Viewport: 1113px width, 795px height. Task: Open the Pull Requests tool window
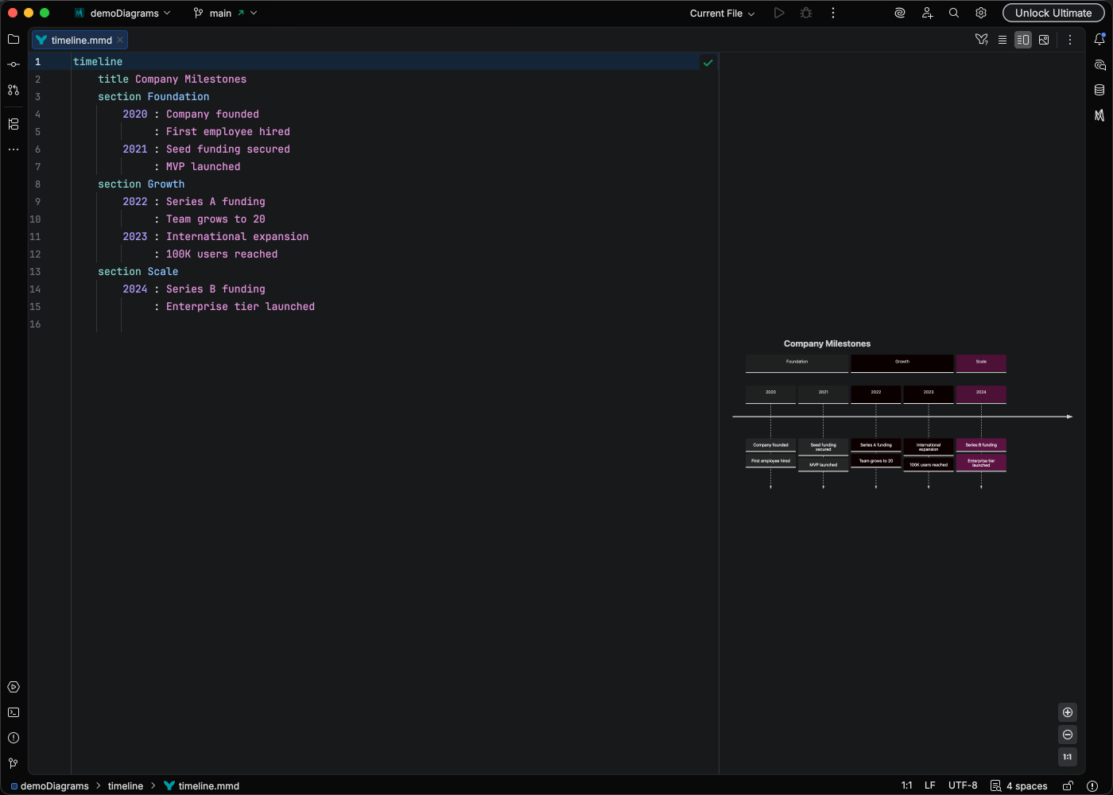[14, 90]
